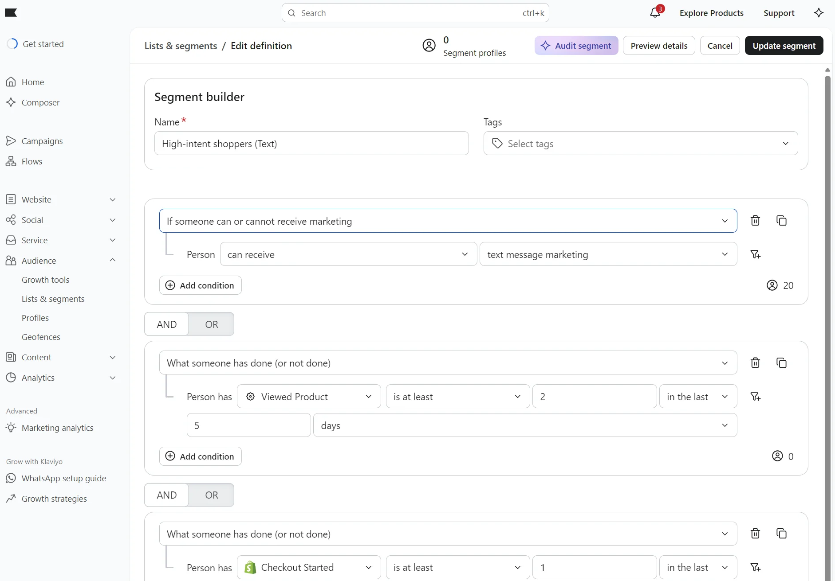The image size is (835, 581).
Task: Go back via Lists & segments breadcrumb
Action: 181,46
